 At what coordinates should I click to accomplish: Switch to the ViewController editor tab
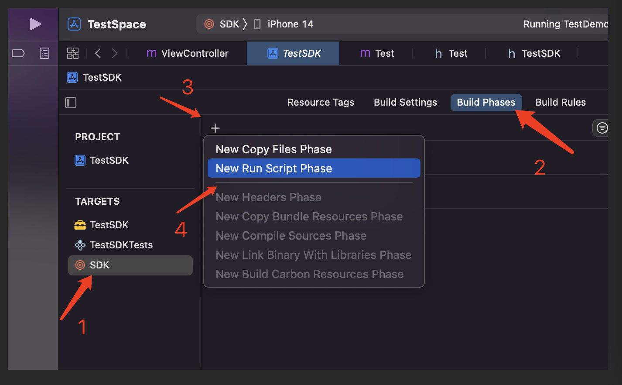coord(188,53)
